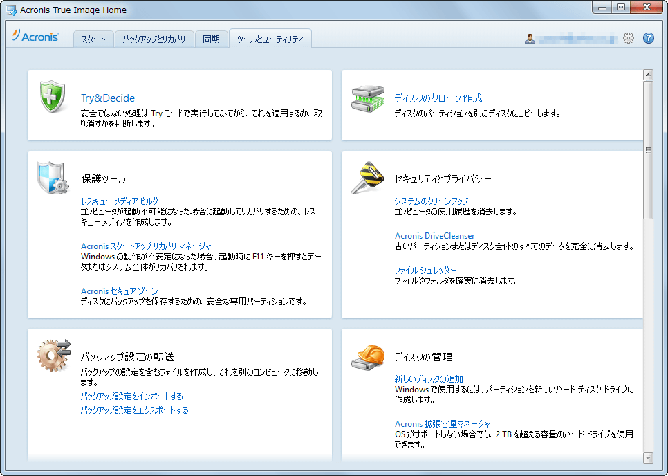Maximize the Acronis True Image window
668x476 pixels.
point(621,7)
